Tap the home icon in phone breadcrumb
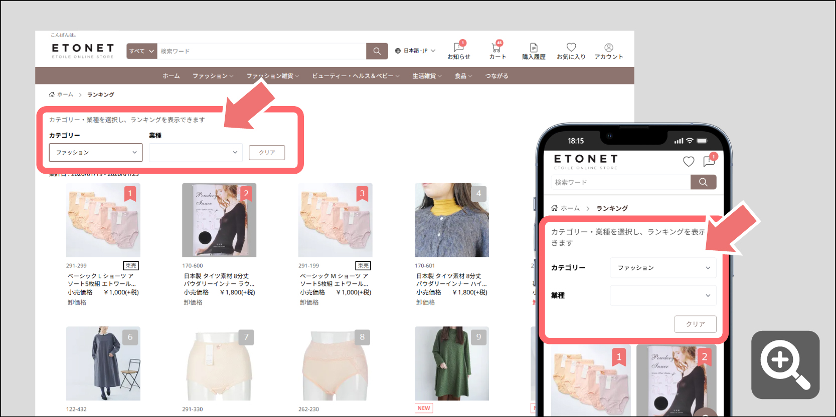This screenshot has height=417, width=836. 554,208
